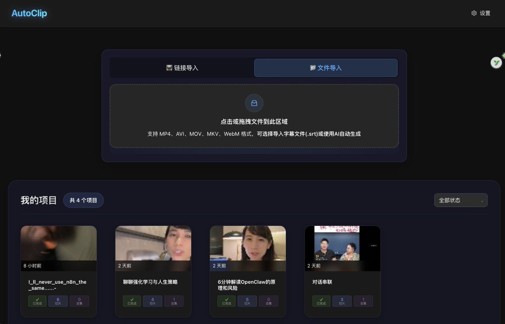Viewport: 505px width, 324px height.
Task: Switch to the 链接导入 tab
Action: point(182,68)
